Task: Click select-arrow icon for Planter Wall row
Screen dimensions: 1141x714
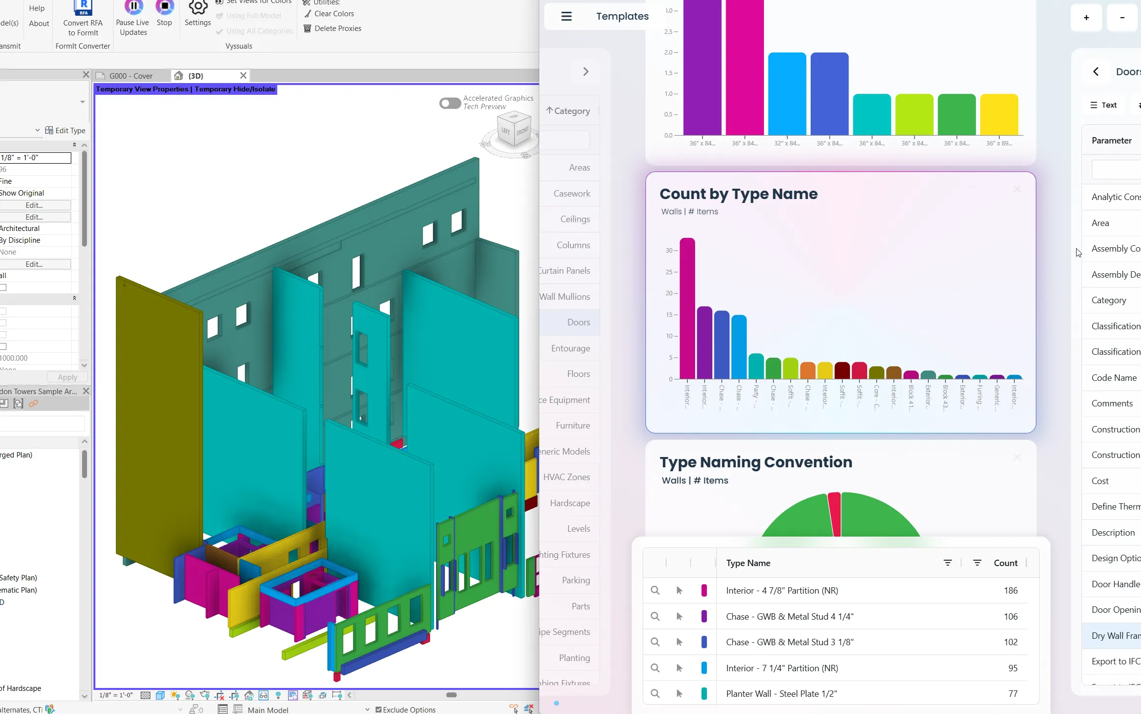Action: (x=679, y=693)
